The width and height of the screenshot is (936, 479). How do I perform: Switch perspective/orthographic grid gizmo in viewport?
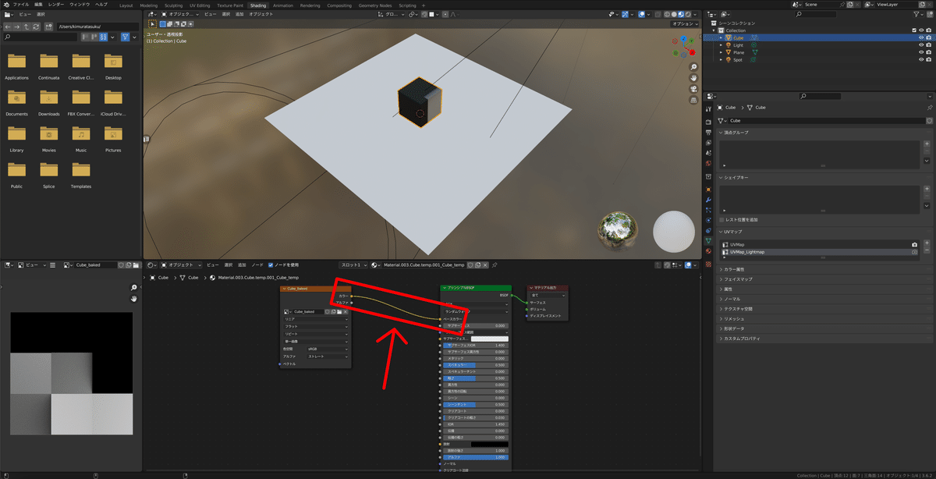pyautogui.click(x=693, y=101)
